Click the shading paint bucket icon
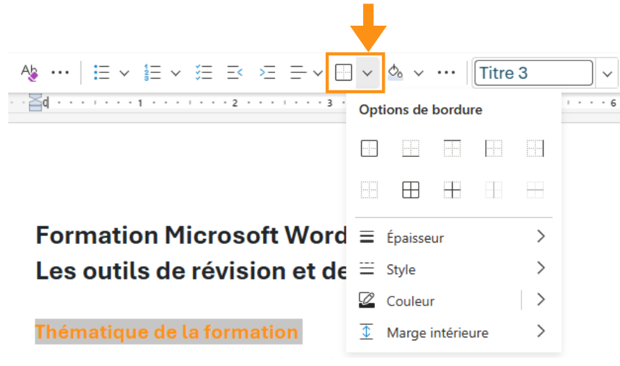Screen dimensions: 620x366 (x=396, y=72)
